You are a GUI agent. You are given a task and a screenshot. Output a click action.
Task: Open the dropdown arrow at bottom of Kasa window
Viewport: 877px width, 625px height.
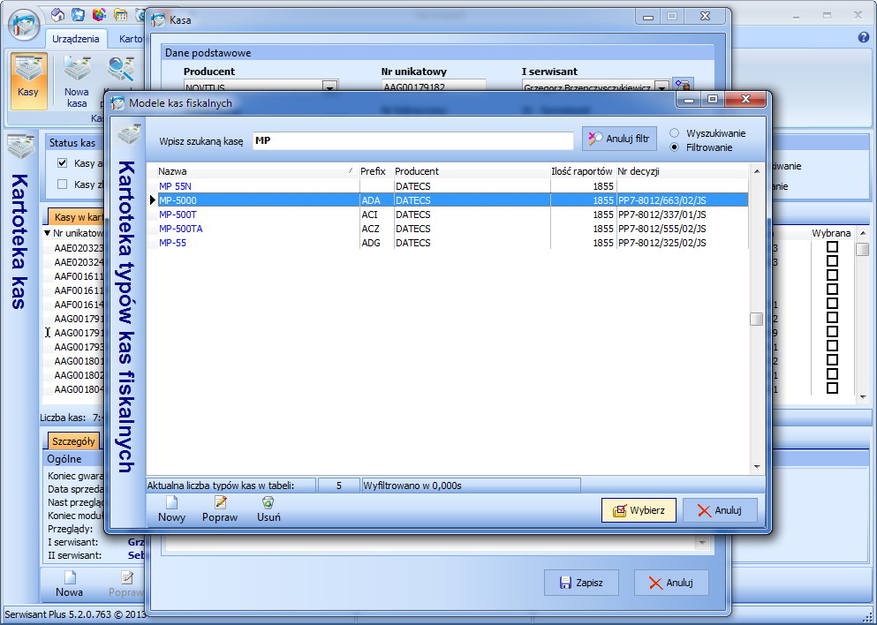[x=702, y=543]
